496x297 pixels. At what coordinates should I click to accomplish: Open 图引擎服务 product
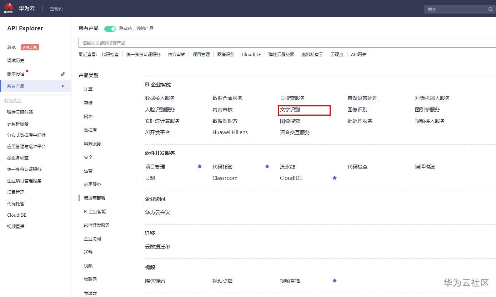(x=427, y=110)
